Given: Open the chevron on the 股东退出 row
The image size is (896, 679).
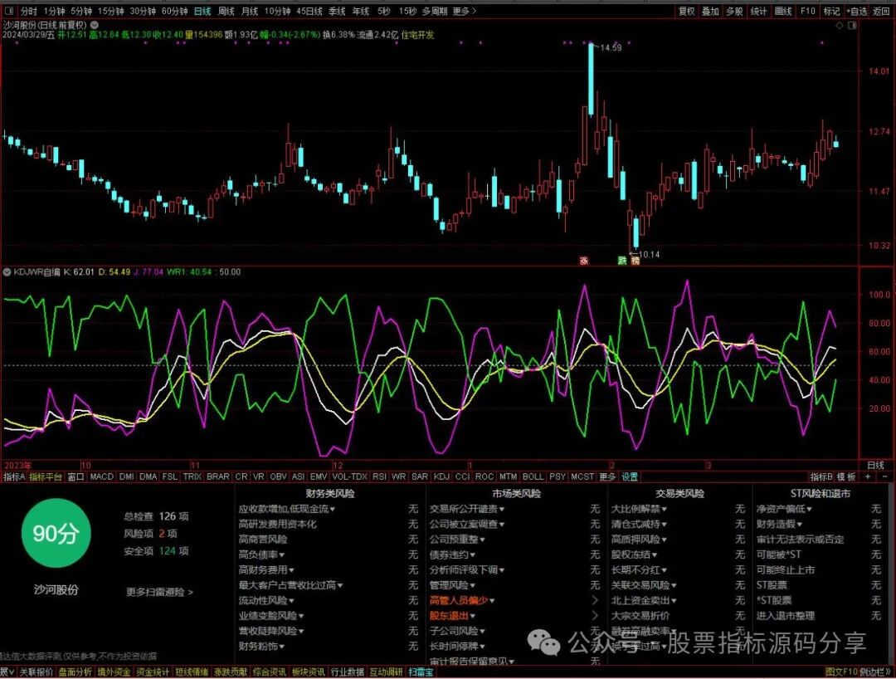Looking at the screenshot, I should (x=595, y=616).
